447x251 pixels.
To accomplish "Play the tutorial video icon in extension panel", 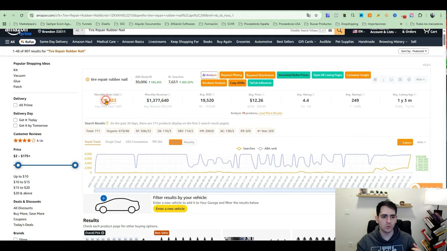I will (400, 79).
